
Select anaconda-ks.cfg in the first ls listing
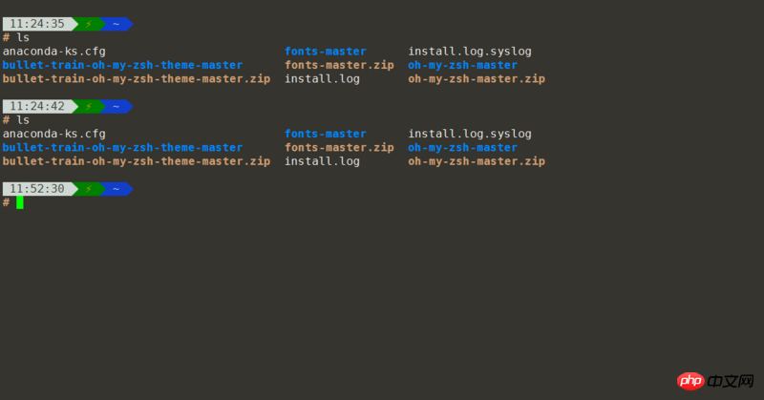(x=53, y=52)
